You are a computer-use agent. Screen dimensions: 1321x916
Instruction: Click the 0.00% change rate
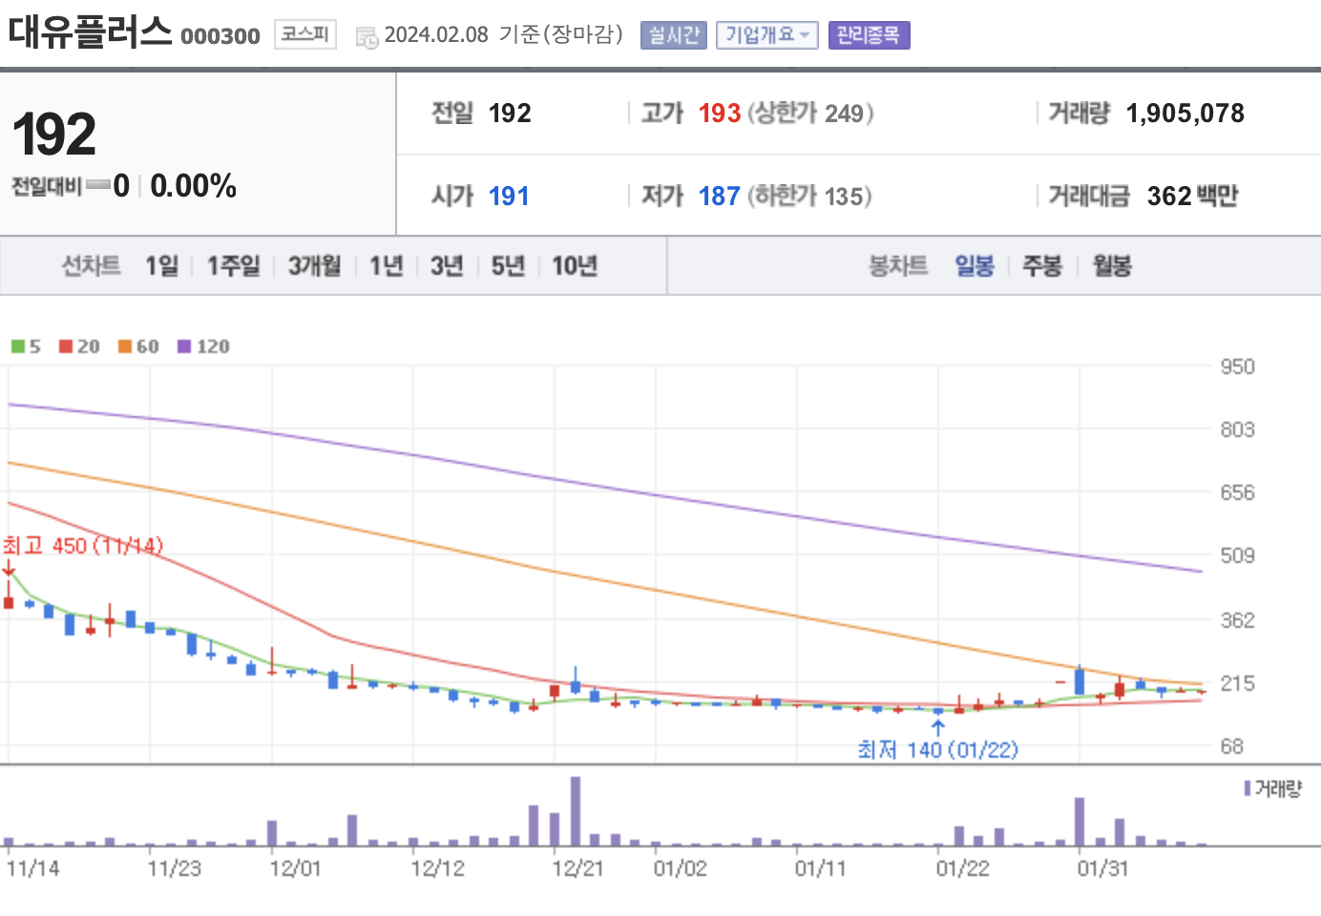click(194, 185)
